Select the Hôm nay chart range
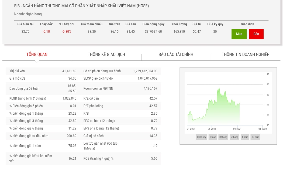This screenshot has width=283, height=170. point(202,137)
